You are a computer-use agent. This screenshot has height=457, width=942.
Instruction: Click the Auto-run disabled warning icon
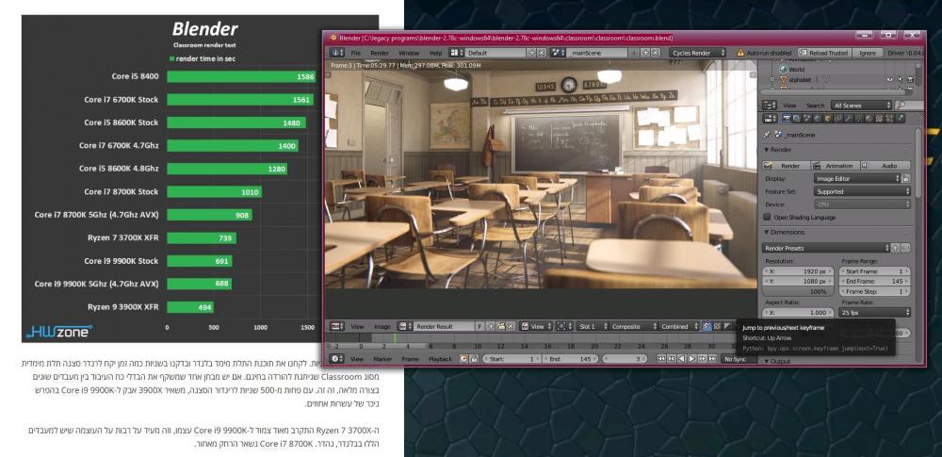[x=740, y=53]
